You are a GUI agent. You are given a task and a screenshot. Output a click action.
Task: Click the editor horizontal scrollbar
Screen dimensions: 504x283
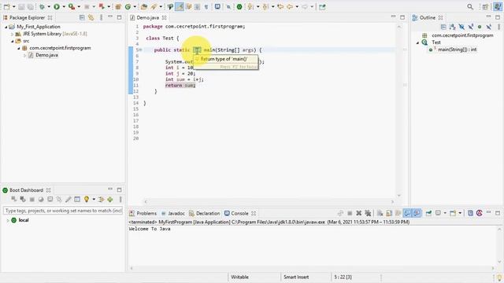click(x=269, y=202)
